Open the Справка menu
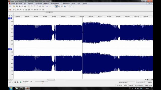Viewport: 161px width, 90px height. point(84,3)
